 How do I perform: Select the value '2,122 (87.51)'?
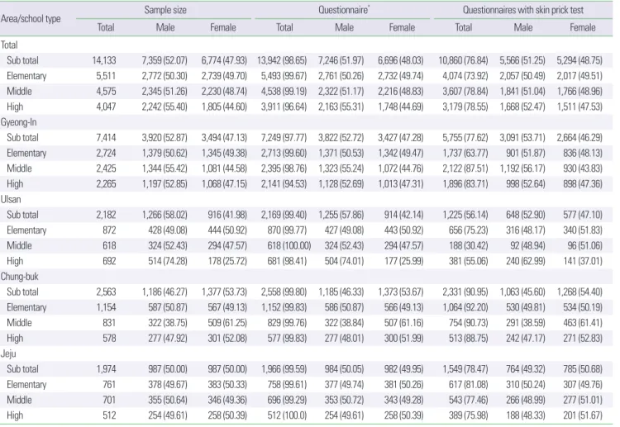pyautogui.click(x=465, y=168)
